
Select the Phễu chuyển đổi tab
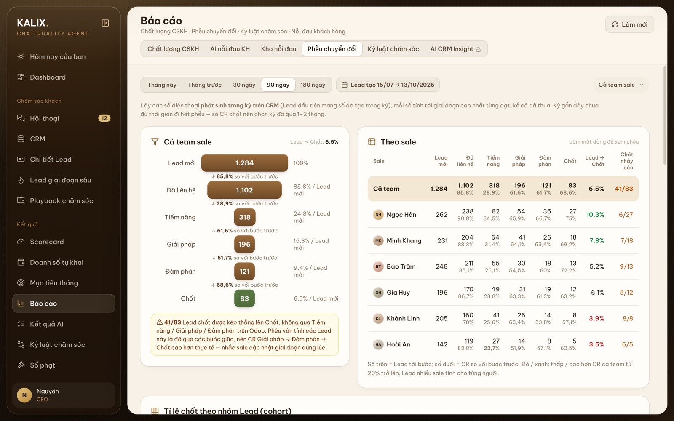pos(332,49)
